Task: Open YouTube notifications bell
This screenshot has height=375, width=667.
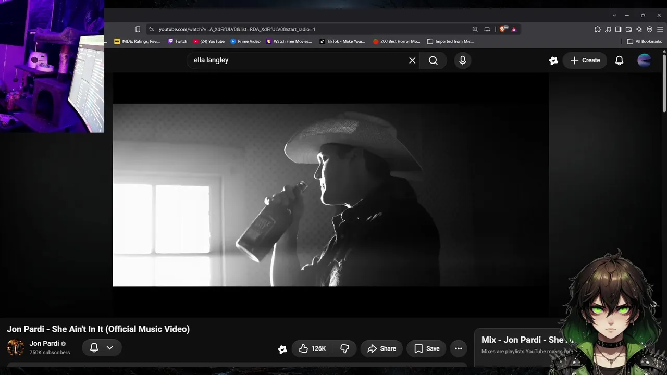Action: (x=619, y=60)
